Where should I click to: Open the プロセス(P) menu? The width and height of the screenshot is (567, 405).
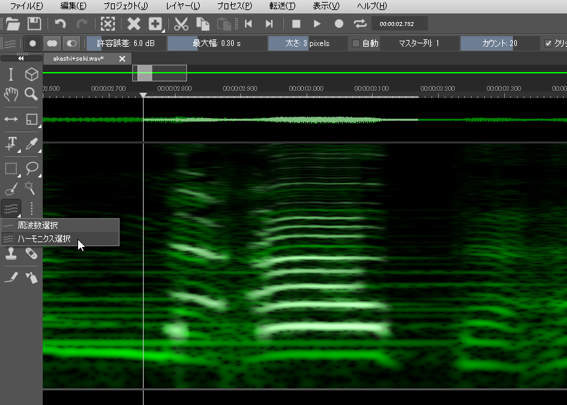tap(234, 6)
